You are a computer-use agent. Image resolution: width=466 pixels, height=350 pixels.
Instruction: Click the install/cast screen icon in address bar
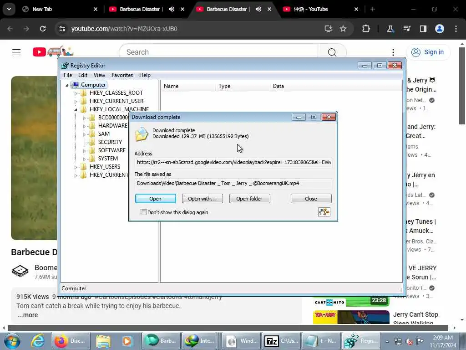(x=329, y=29)
